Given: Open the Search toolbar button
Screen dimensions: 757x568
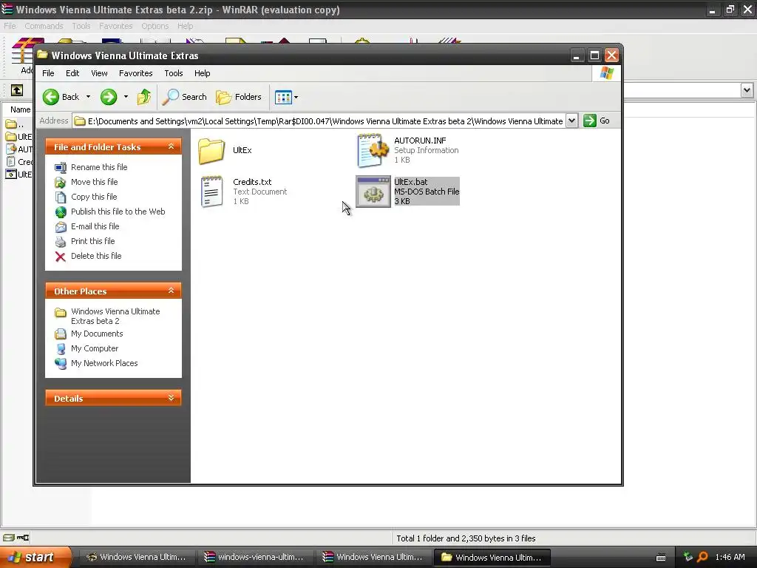Looking at the screenshot, I should click(x=184, y=97).
